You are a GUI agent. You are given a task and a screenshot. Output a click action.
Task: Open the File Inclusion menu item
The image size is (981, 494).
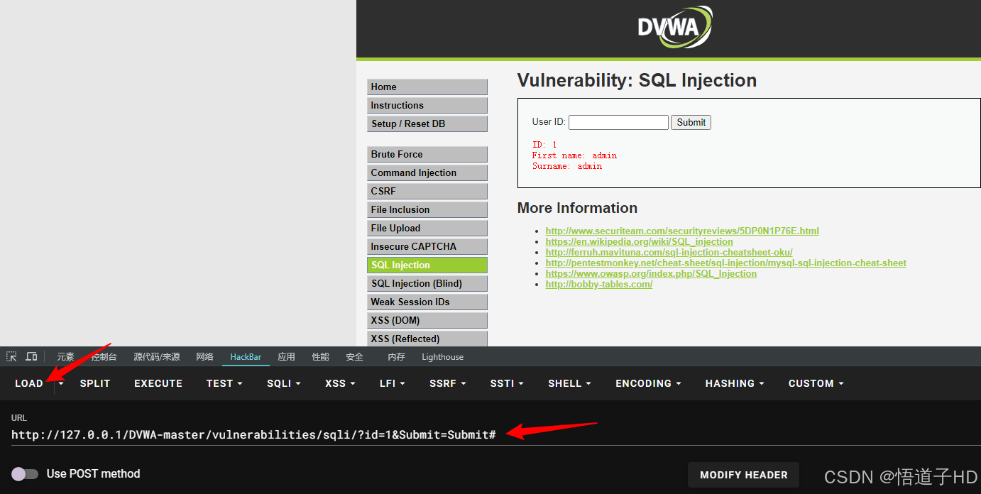pyautogui.click(x=427, y=209)
